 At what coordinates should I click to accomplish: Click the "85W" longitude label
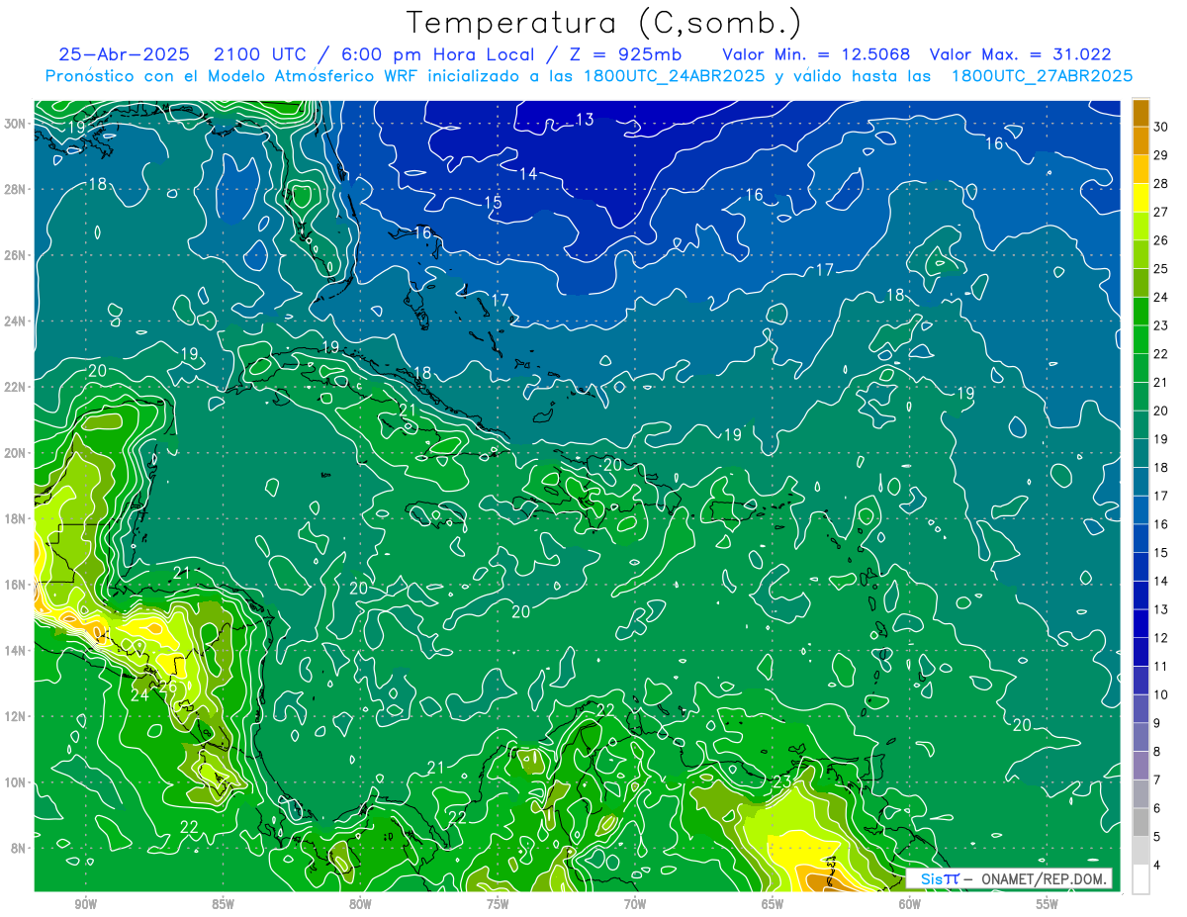tap(223, 904)
